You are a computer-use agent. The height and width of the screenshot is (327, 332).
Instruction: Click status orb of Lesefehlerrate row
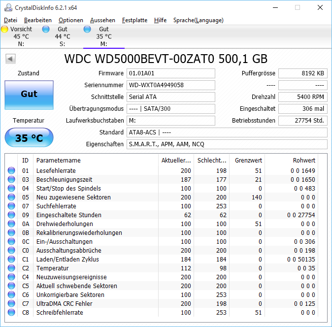[x=11, y=170]
